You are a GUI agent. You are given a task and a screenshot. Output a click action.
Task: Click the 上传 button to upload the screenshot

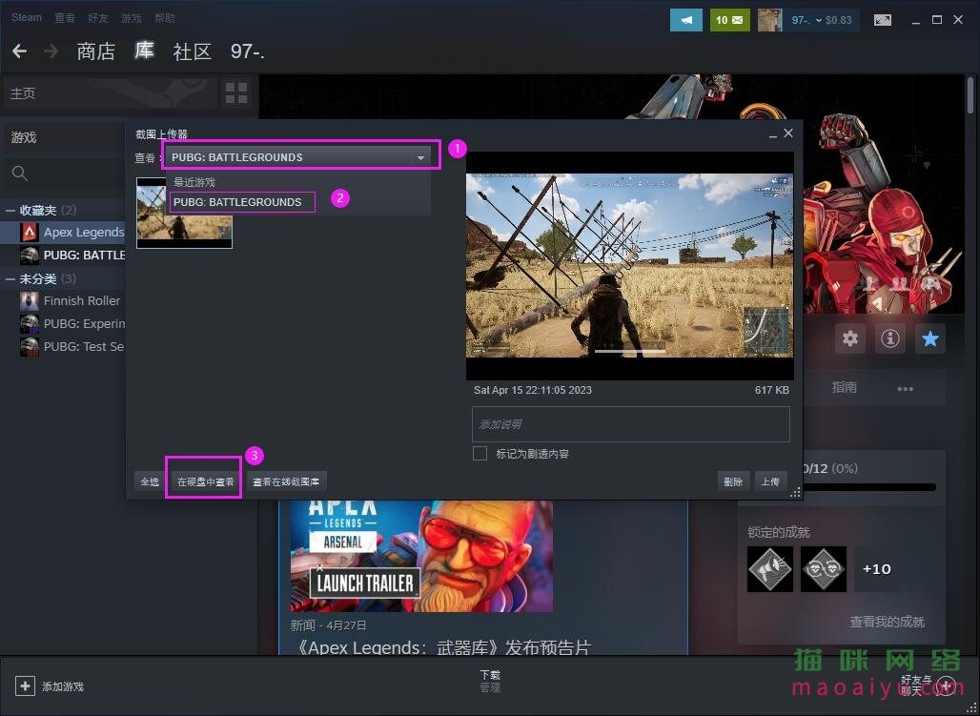coord(770,481)
